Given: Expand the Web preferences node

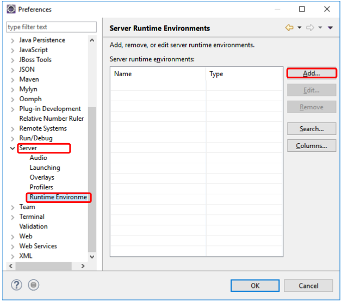Looking at the screenshot, I should [x=13, y=237].
